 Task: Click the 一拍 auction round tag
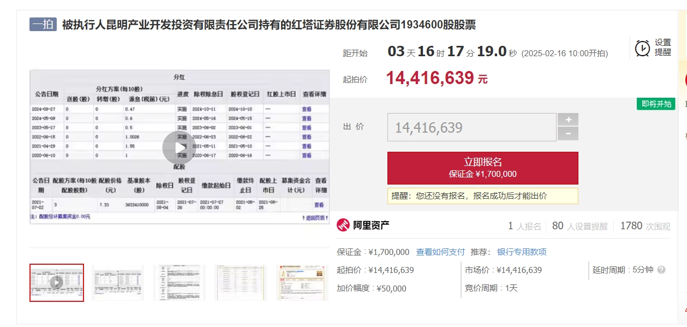click(x=43, y=25)
